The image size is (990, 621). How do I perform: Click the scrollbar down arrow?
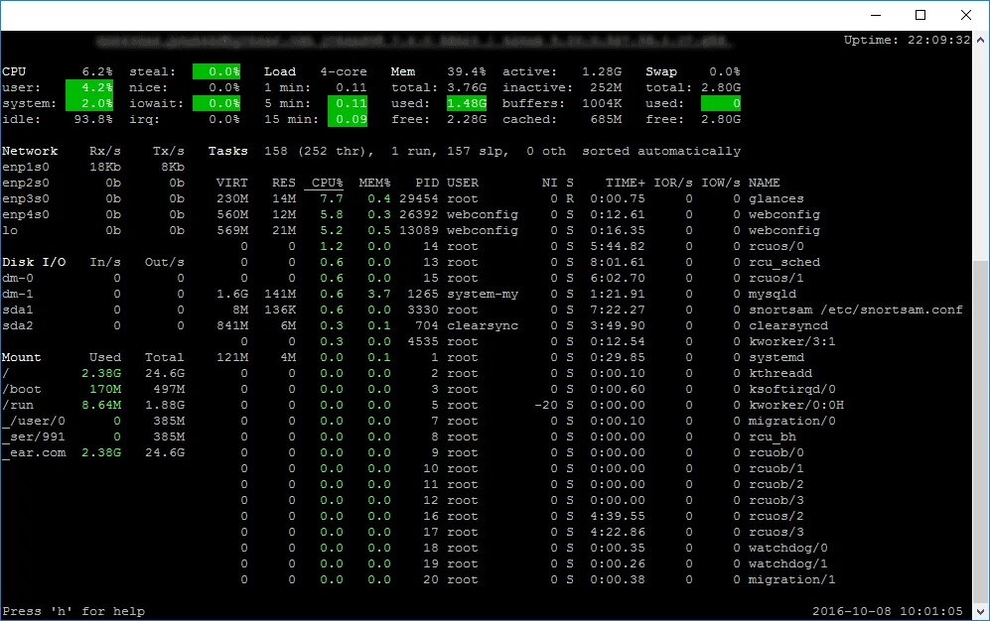[980, 611]
